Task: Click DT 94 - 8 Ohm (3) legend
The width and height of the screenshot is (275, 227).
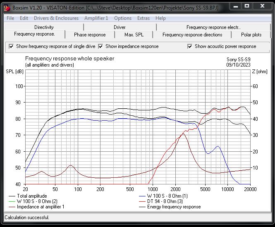Action: tap(160, 201)
